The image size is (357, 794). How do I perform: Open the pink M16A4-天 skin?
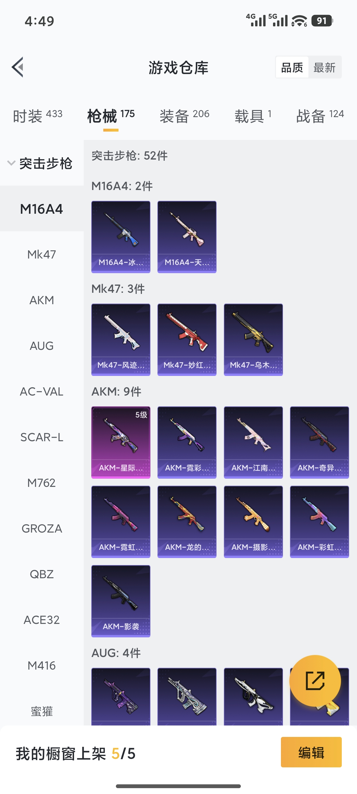coord(187,237)
